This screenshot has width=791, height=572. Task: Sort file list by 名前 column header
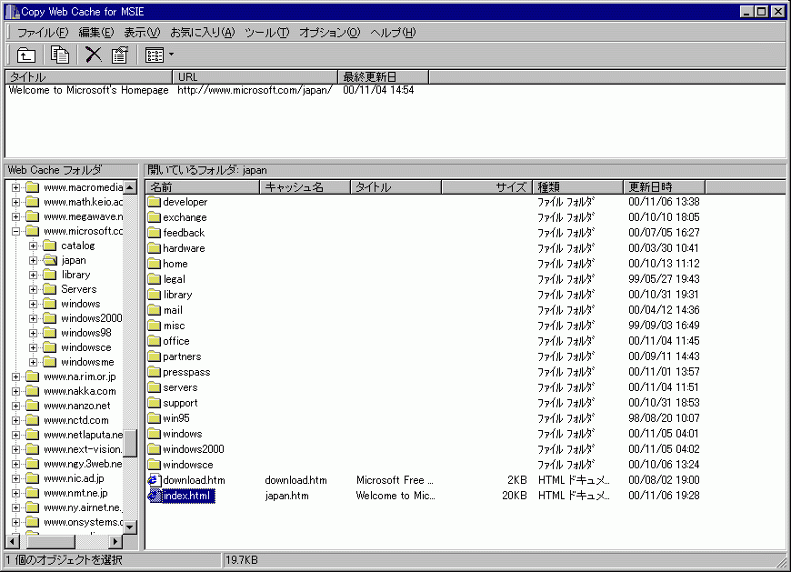(x=202, y=187)
